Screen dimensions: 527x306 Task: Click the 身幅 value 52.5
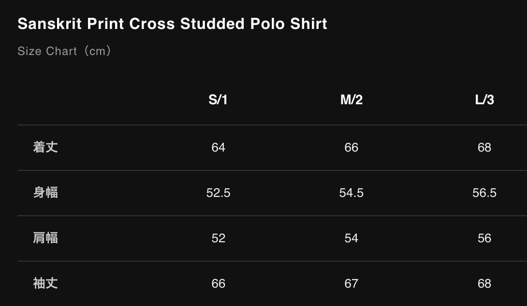219,193
